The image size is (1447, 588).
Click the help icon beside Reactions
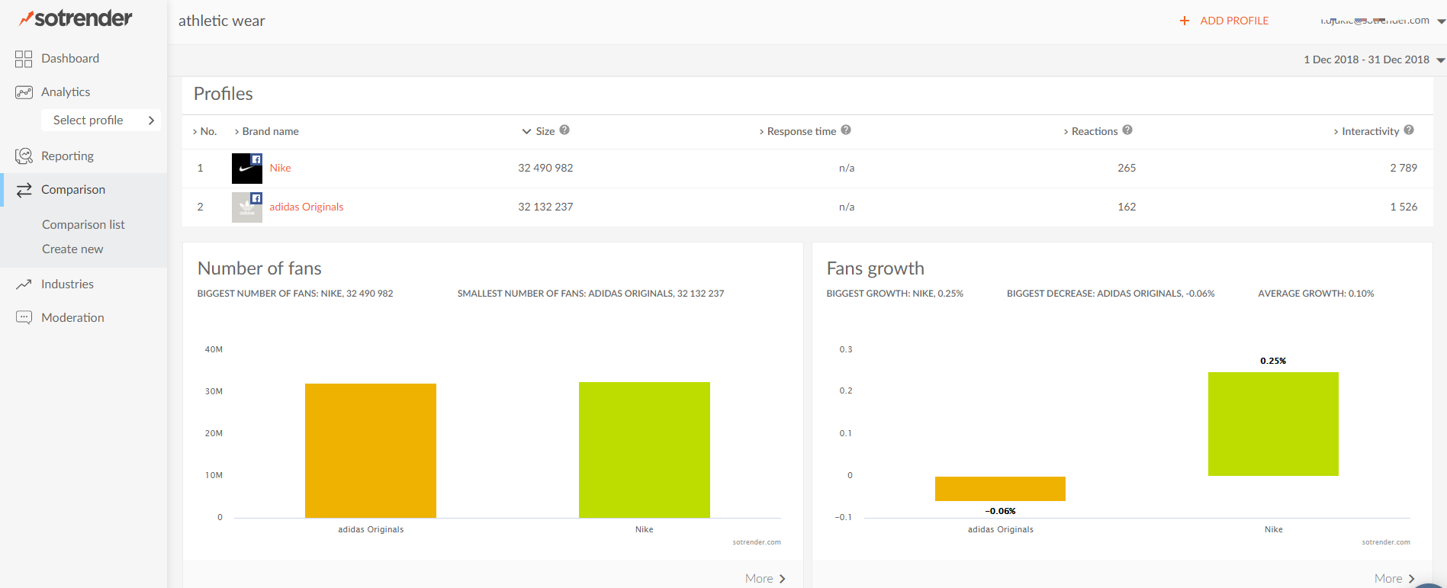point(1127,130)
